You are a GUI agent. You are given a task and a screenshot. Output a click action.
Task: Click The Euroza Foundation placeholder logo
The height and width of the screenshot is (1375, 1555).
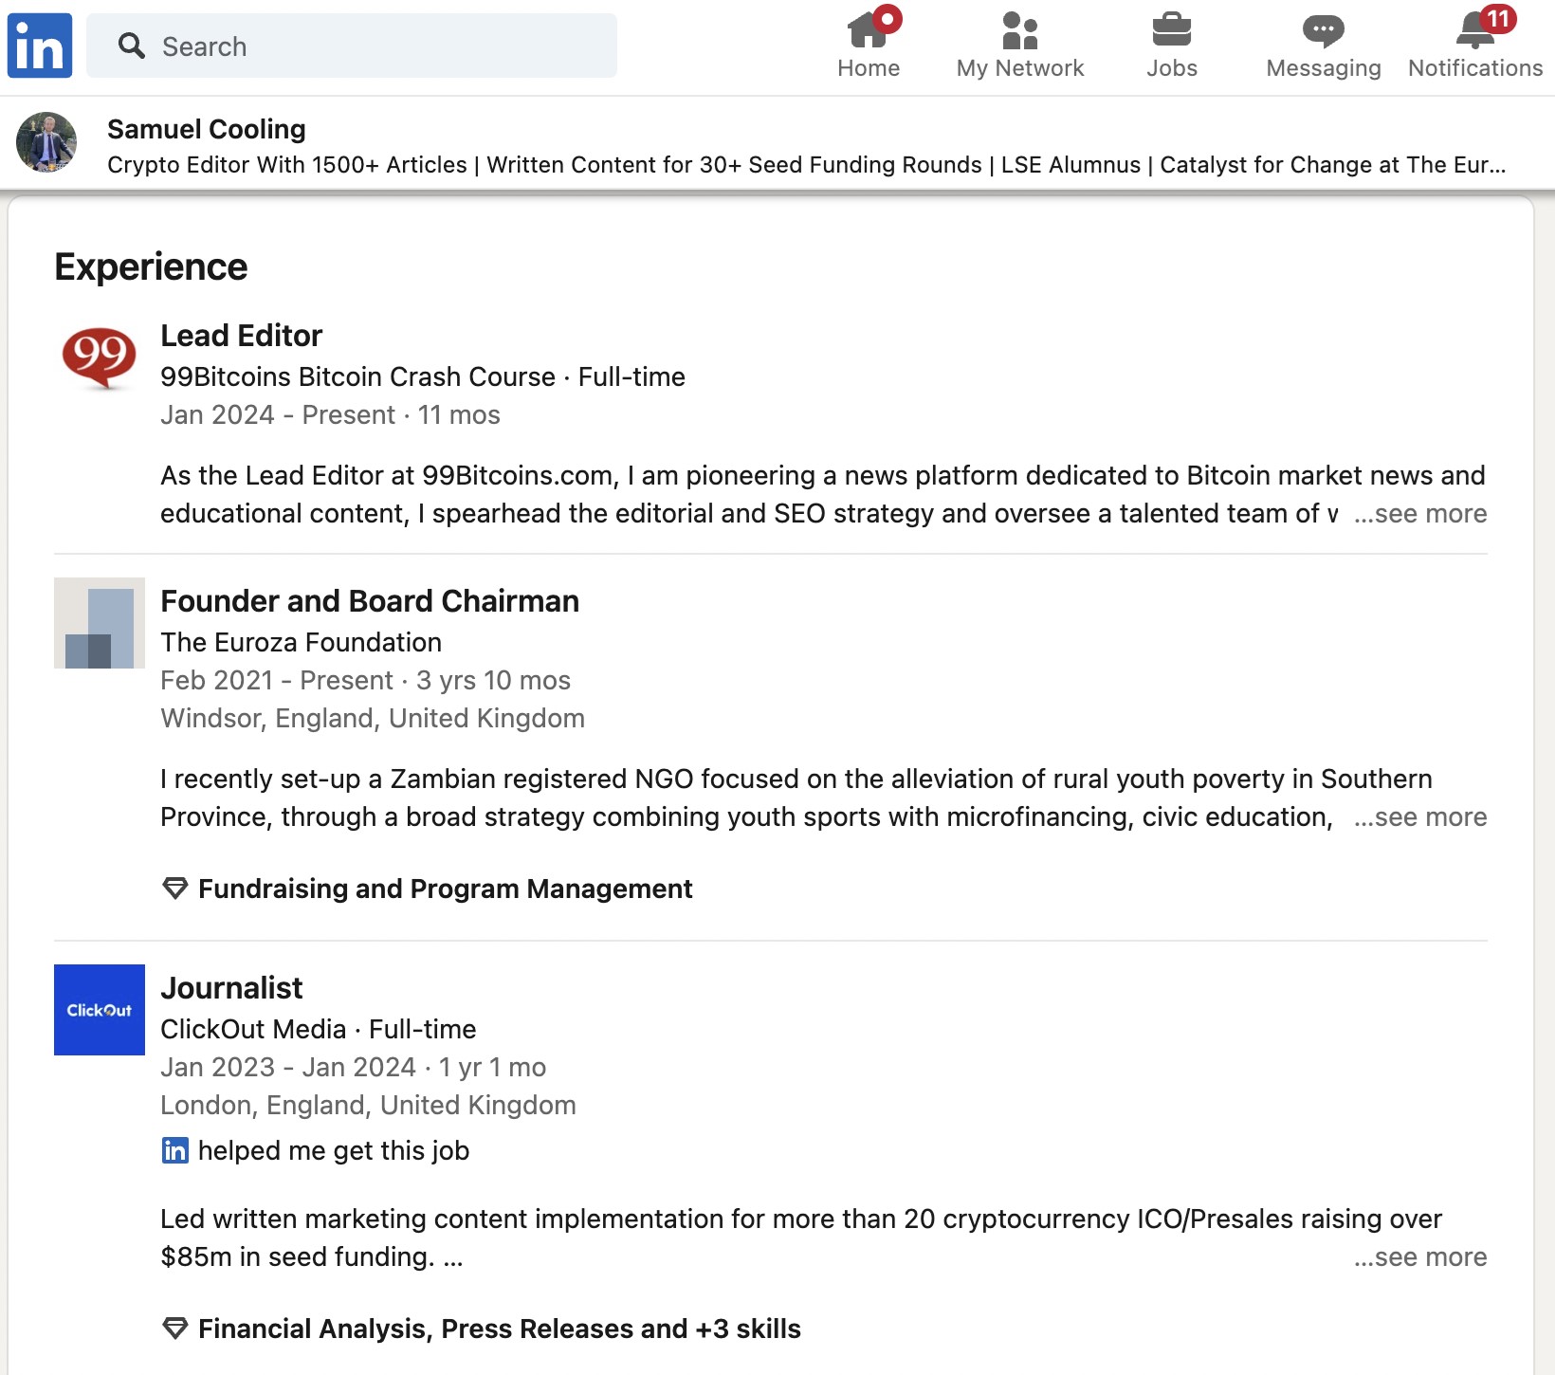coord(100,623)
